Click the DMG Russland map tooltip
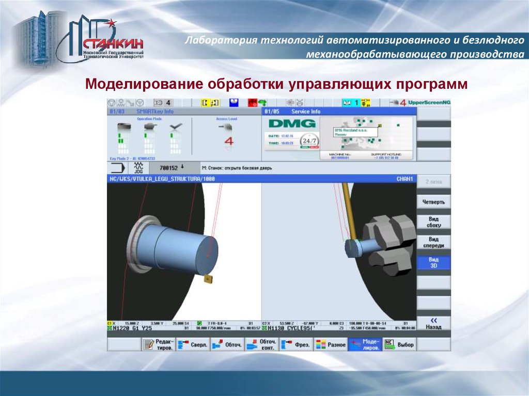The image size is (529, 396). pos(355,132)
